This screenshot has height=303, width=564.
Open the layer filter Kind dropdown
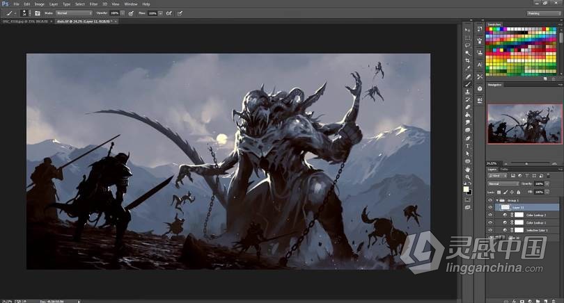497,176
